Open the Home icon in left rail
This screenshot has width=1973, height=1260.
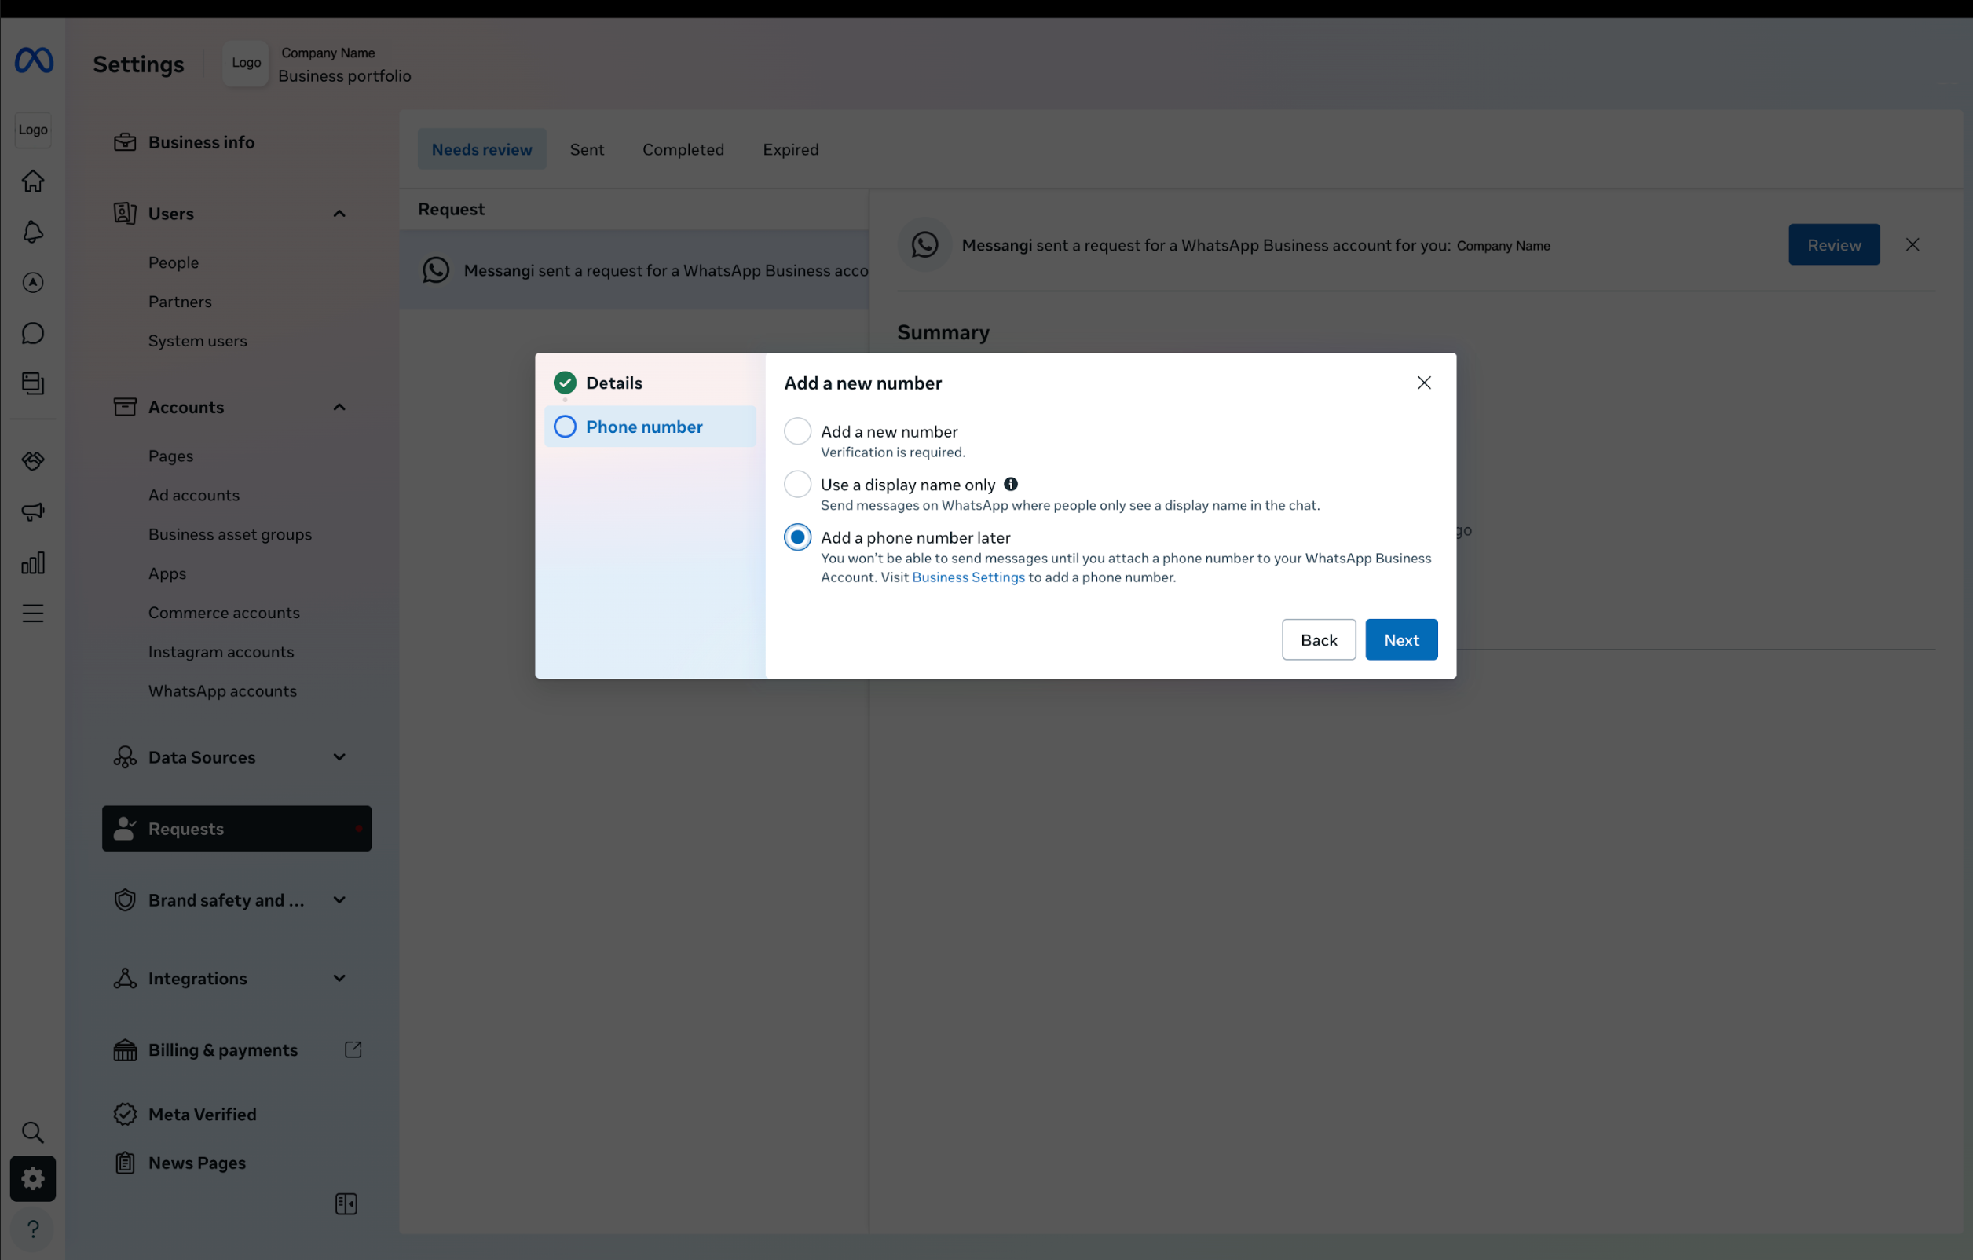click(x=33, y=181)
